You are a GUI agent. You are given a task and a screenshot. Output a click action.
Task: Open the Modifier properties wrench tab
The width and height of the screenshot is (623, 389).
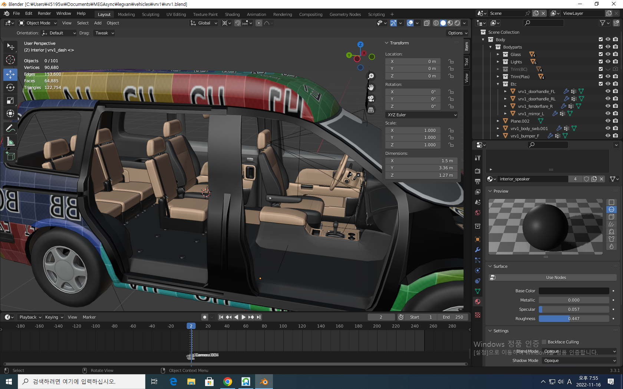click(x=478, y=250)
